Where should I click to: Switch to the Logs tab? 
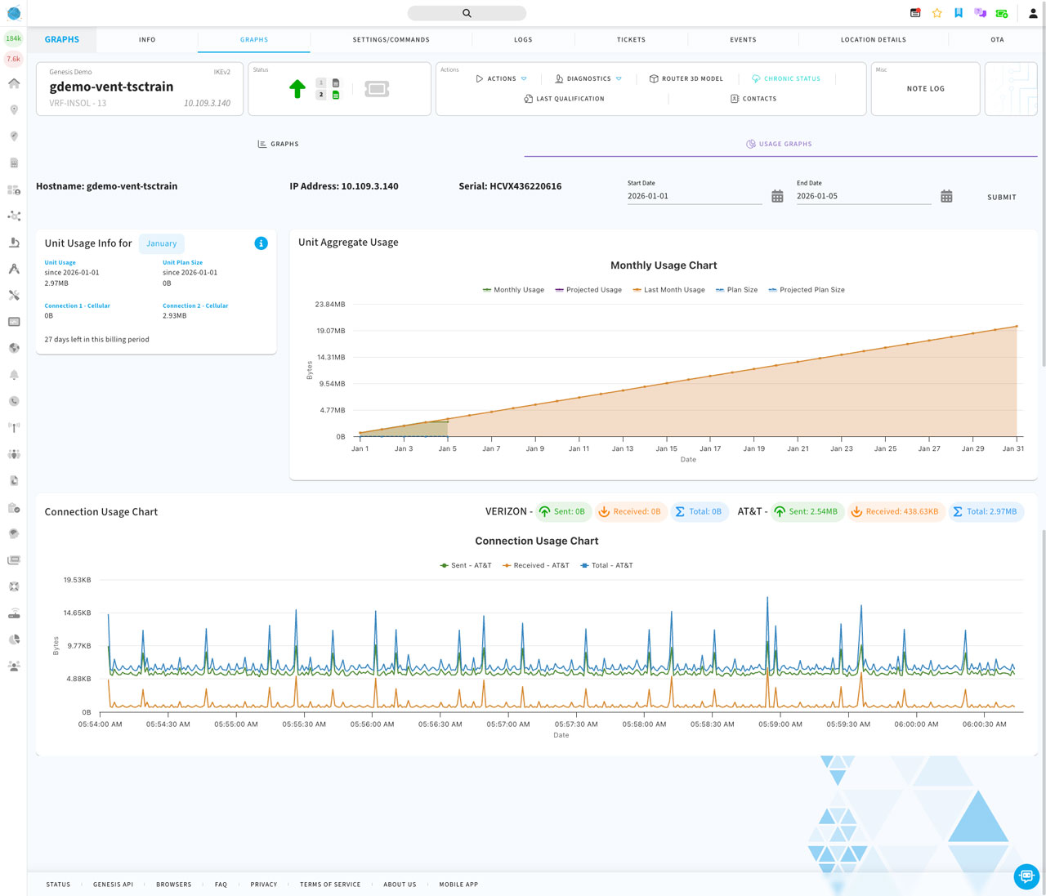tap(523, 39)
